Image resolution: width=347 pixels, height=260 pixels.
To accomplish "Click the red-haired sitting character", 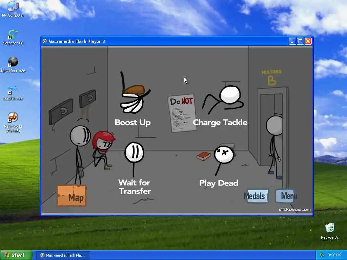I will click(103, 150).
